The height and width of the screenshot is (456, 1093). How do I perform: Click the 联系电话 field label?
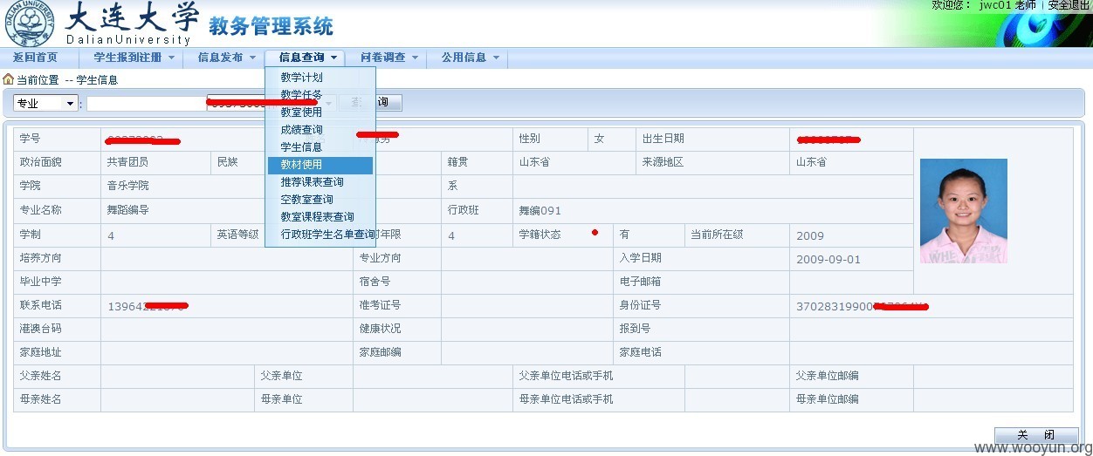(x=41, y=305)
